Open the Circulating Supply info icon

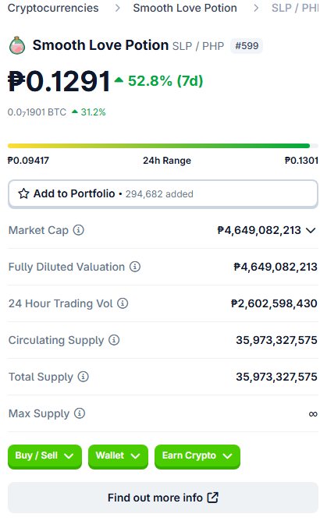tap(114, 340)
